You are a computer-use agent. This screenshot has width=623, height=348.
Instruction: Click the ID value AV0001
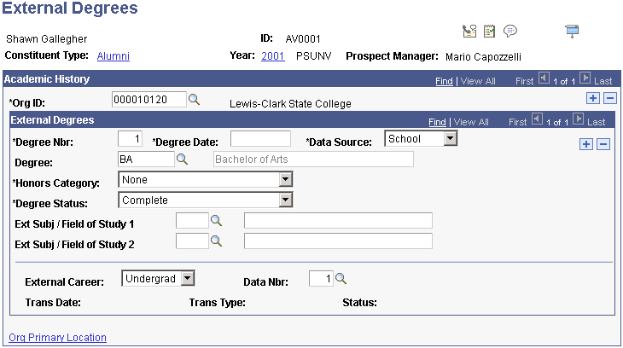(x=303, y=39)
